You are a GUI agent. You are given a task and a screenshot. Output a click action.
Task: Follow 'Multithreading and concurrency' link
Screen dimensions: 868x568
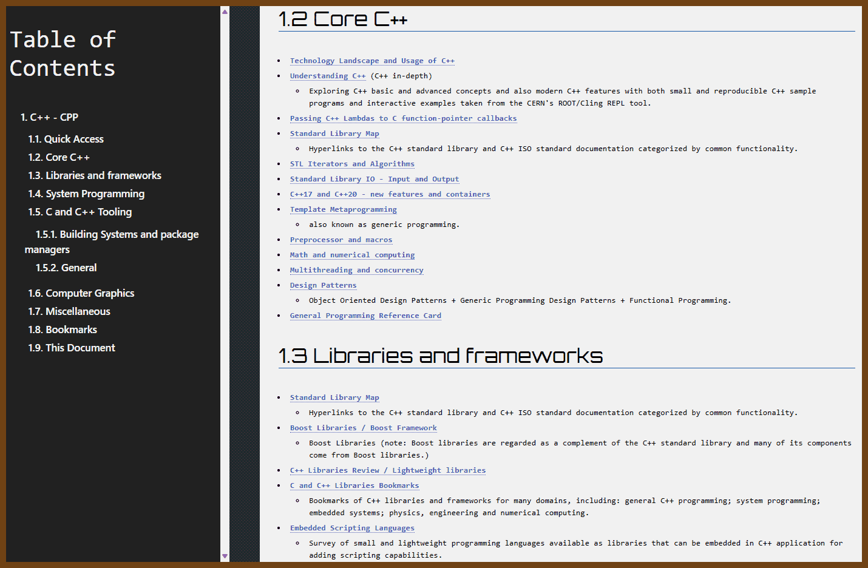click(356, 270)
